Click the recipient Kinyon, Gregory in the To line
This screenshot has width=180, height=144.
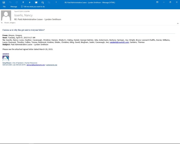[10, 23]
